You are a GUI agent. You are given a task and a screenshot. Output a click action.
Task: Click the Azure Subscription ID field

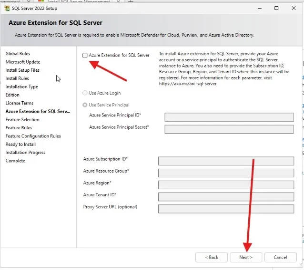226,161
